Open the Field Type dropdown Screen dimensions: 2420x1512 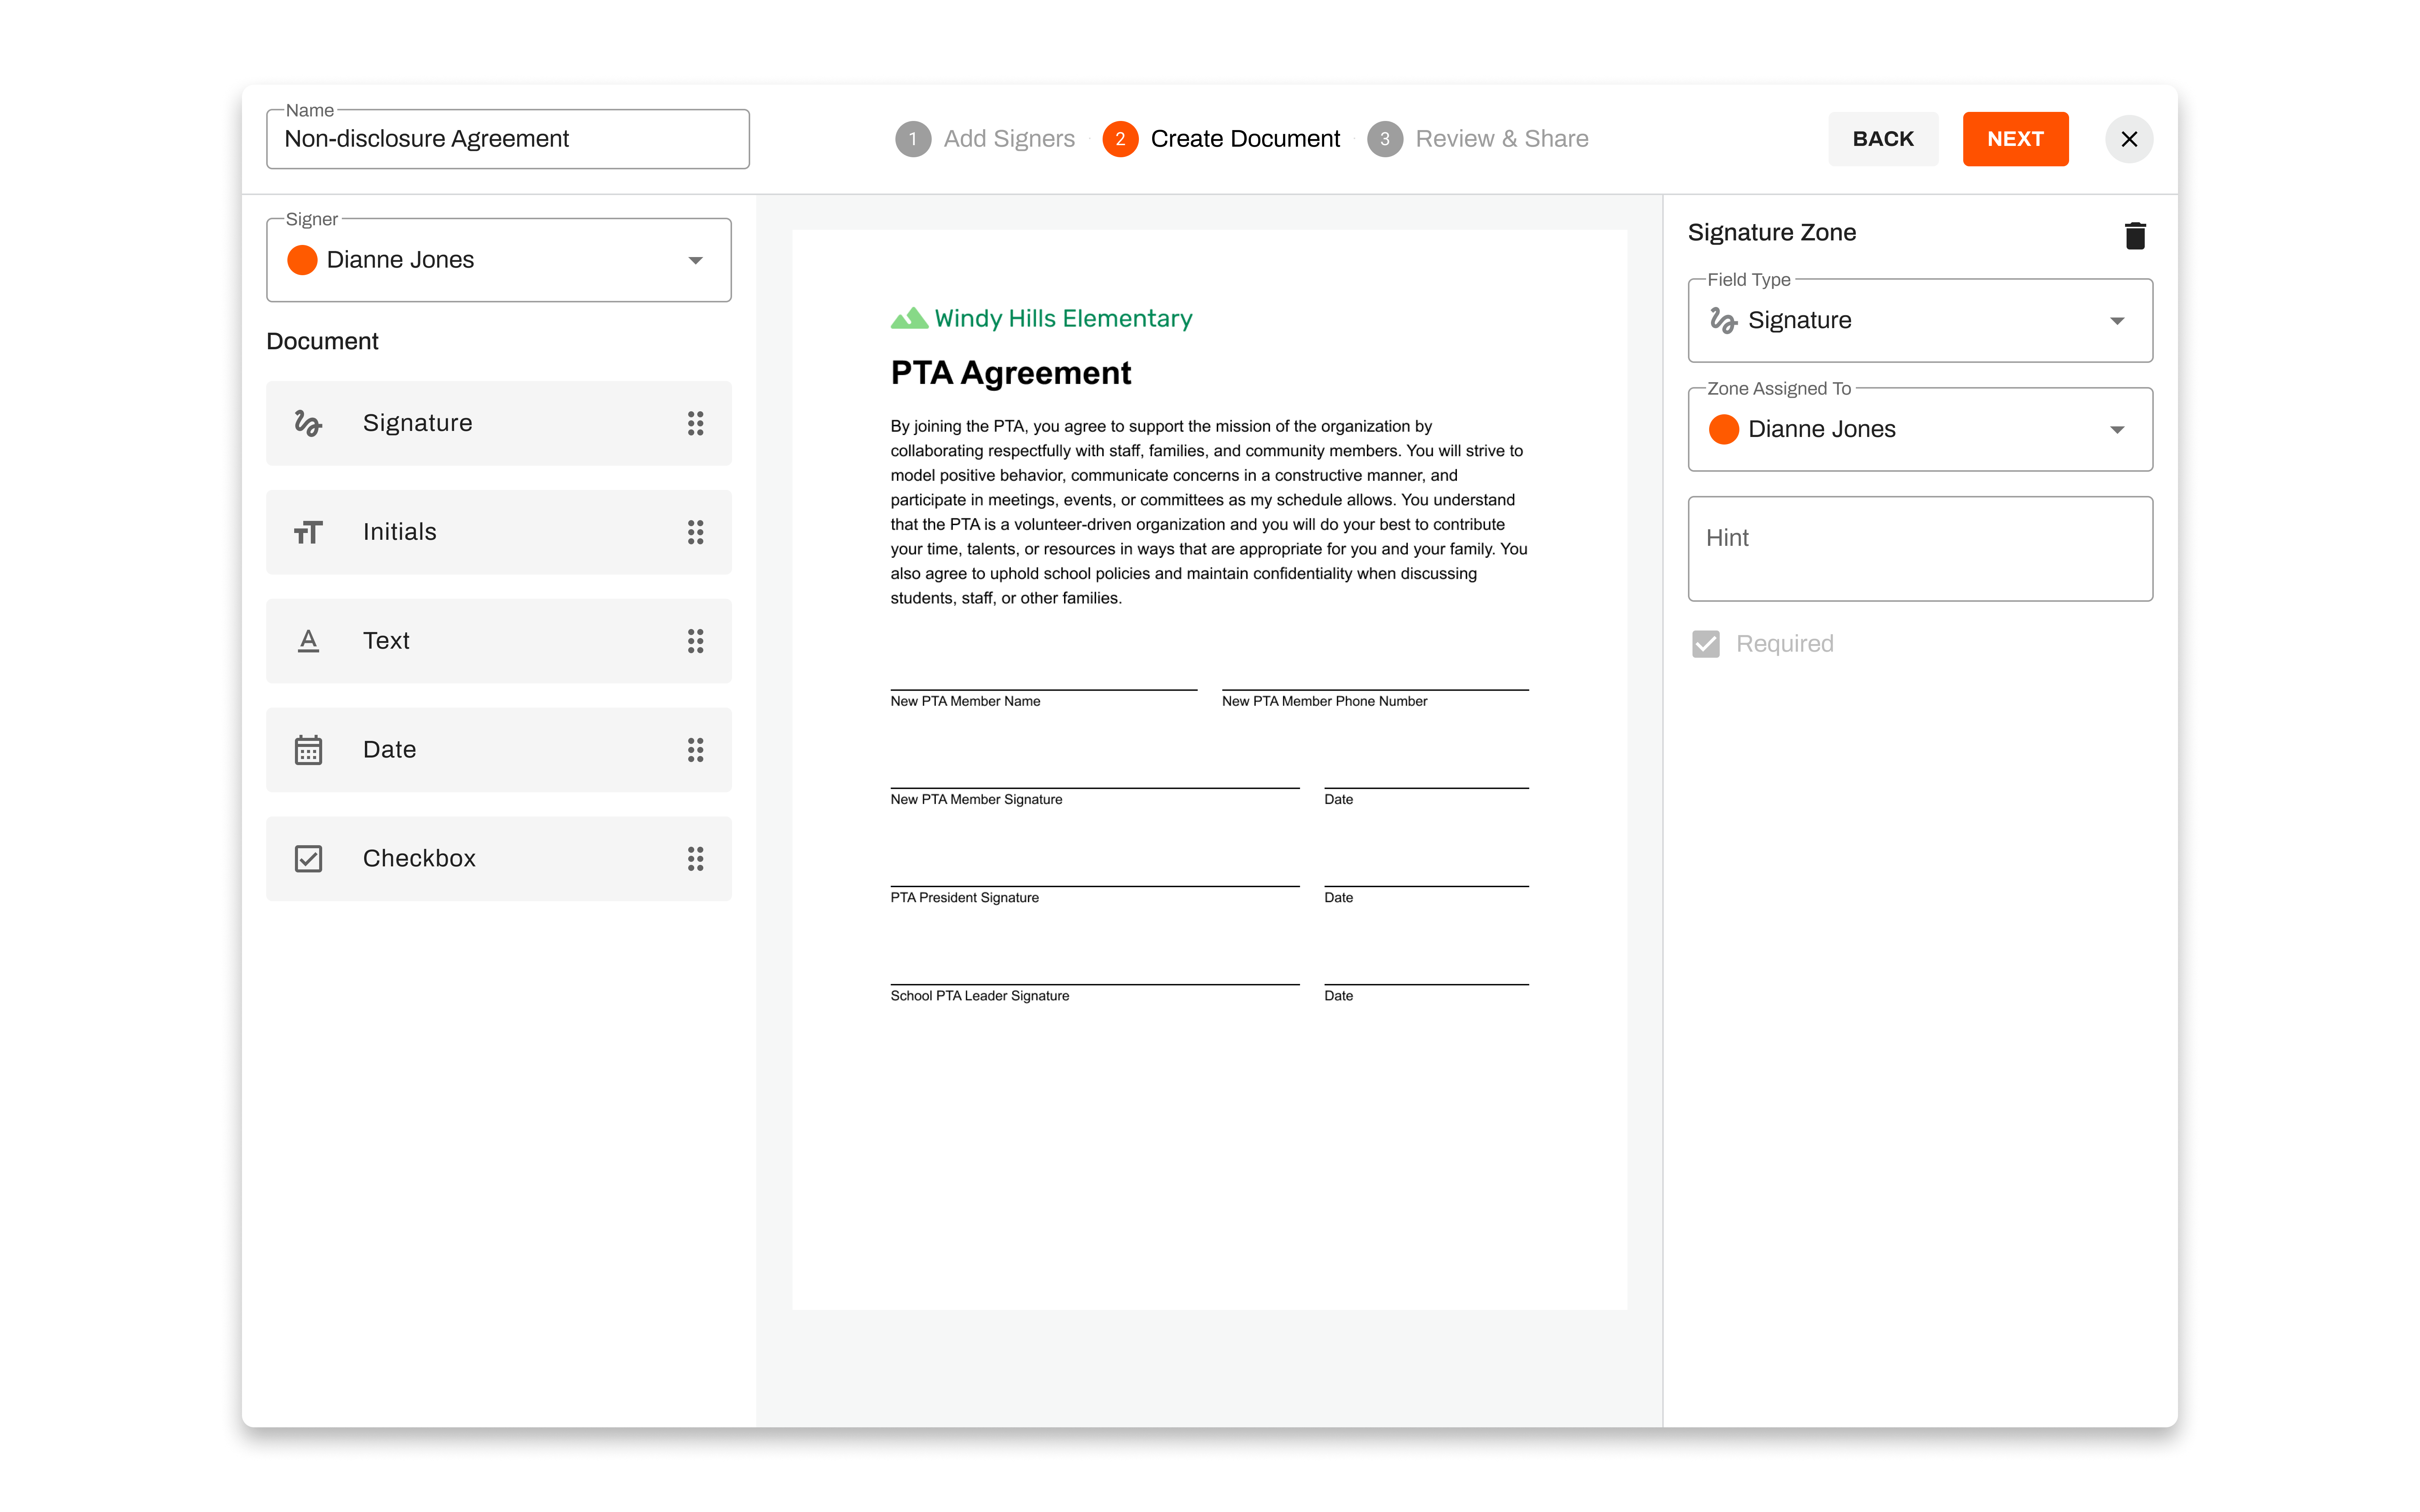click(2118, 320)
